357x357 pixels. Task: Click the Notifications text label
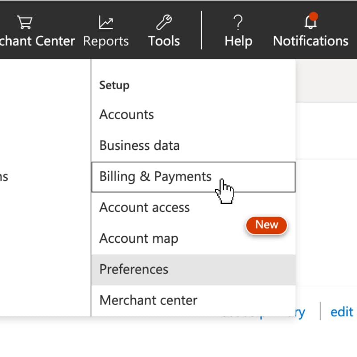click(311, 41)
